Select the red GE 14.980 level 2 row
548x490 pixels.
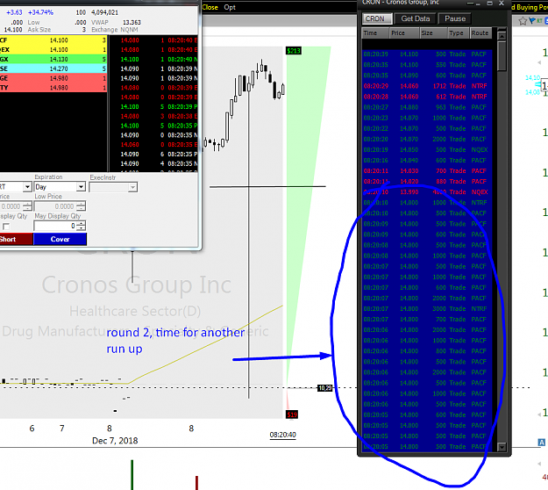(53, 78)
